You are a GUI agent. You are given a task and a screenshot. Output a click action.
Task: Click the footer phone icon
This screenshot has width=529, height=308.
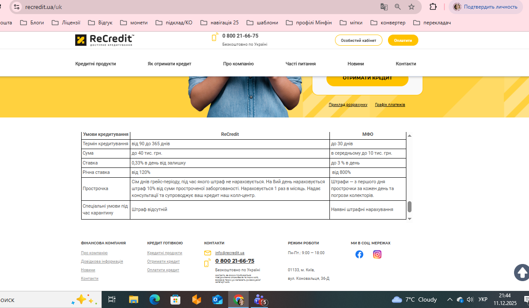click(x=207, y=263)
